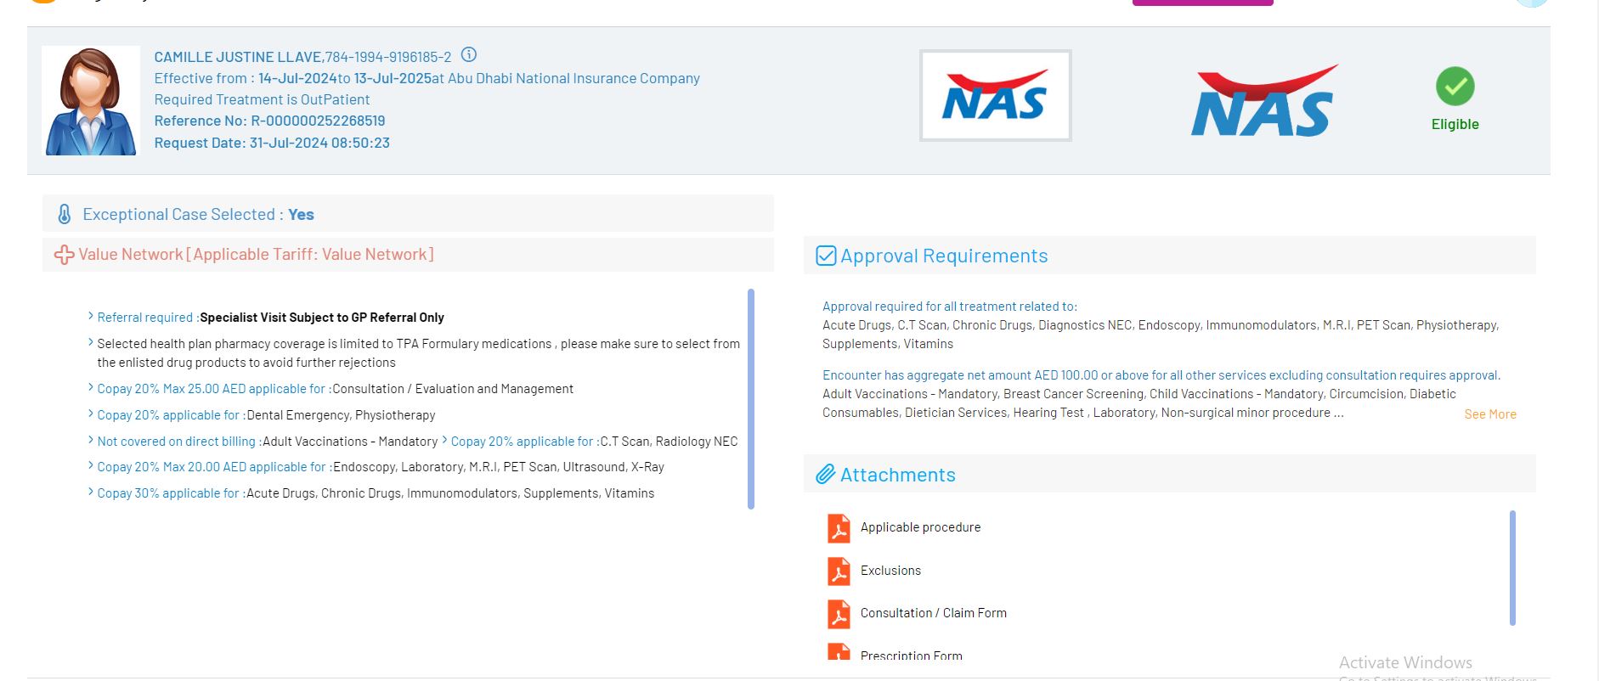Click the Encounter aggregate net amount AED 100.00 line
Viewport: 1599px width, 681px height.
tap(1161, 375)
